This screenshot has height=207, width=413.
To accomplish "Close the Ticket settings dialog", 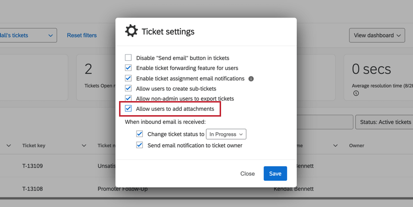I will tap(247, 173).
